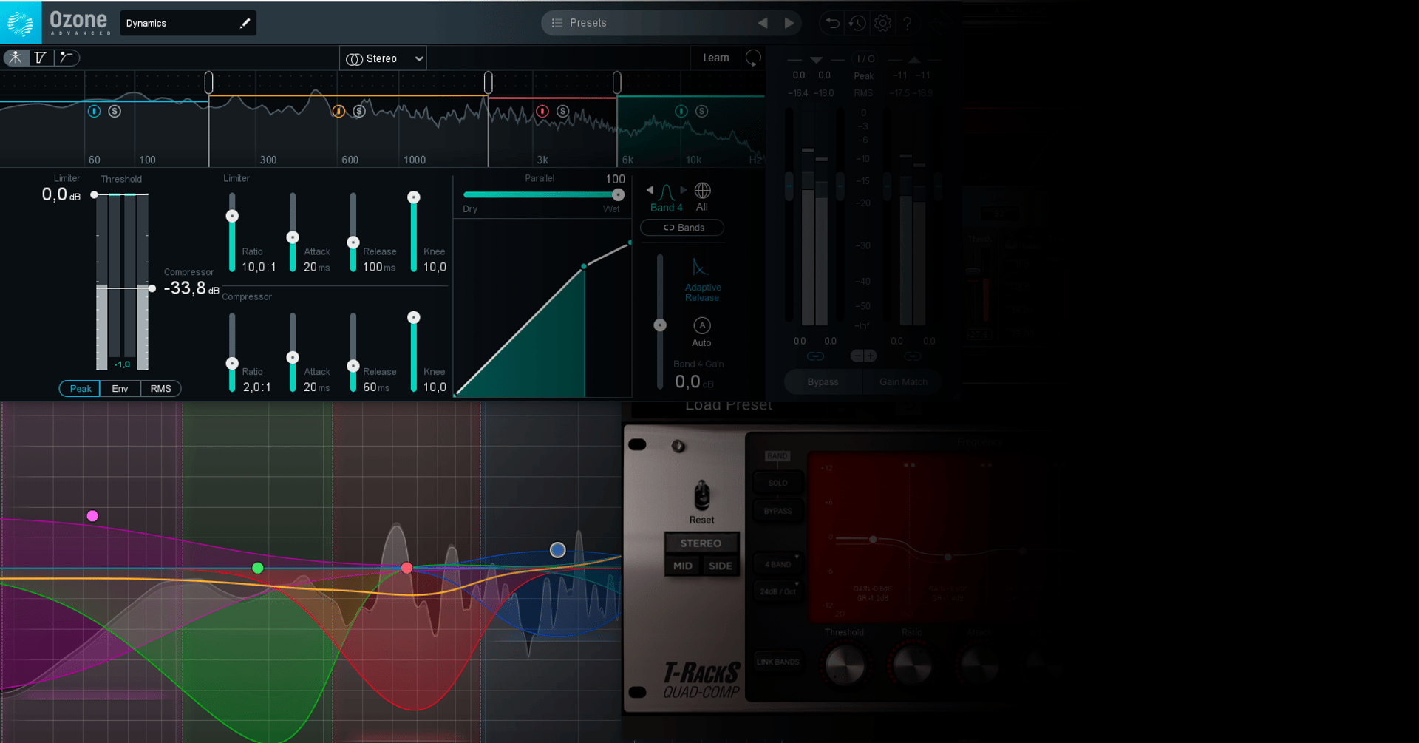Select the first view mode icon
Viewport: 1419px width, 743px height.
coord(16,58)
